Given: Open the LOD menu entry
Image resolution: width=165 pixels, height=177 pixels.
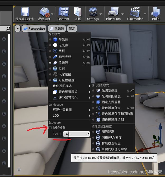Looking at the screenshot, I should click(69, 116).
